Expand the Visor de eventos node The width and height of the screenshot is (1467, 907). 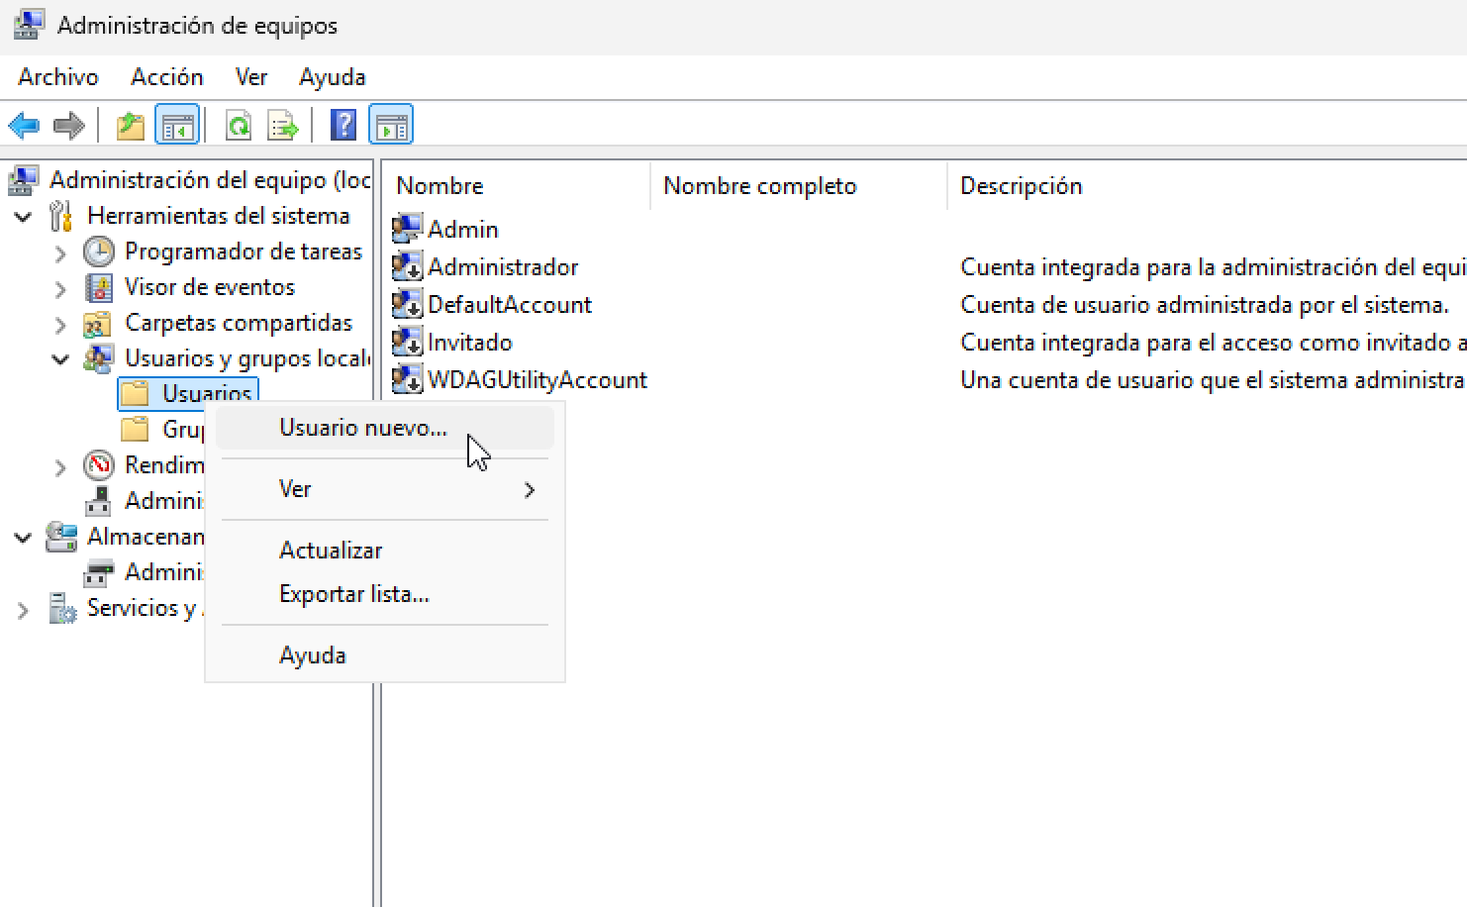coord(60,289)
